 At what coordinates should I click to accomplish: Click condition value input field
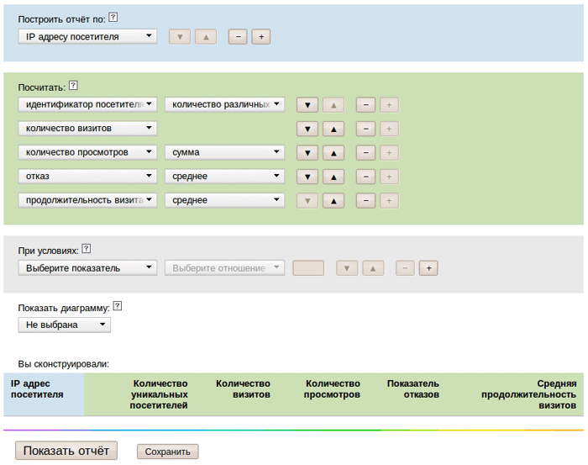pyautogui.click(x=308, y=268)
